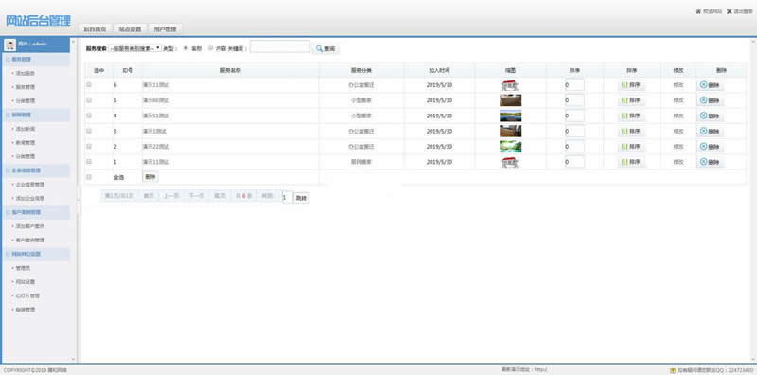757x375 pixels.
Task: Click the green sort icon in row ID 4
Action: click(x=625, y=116)
